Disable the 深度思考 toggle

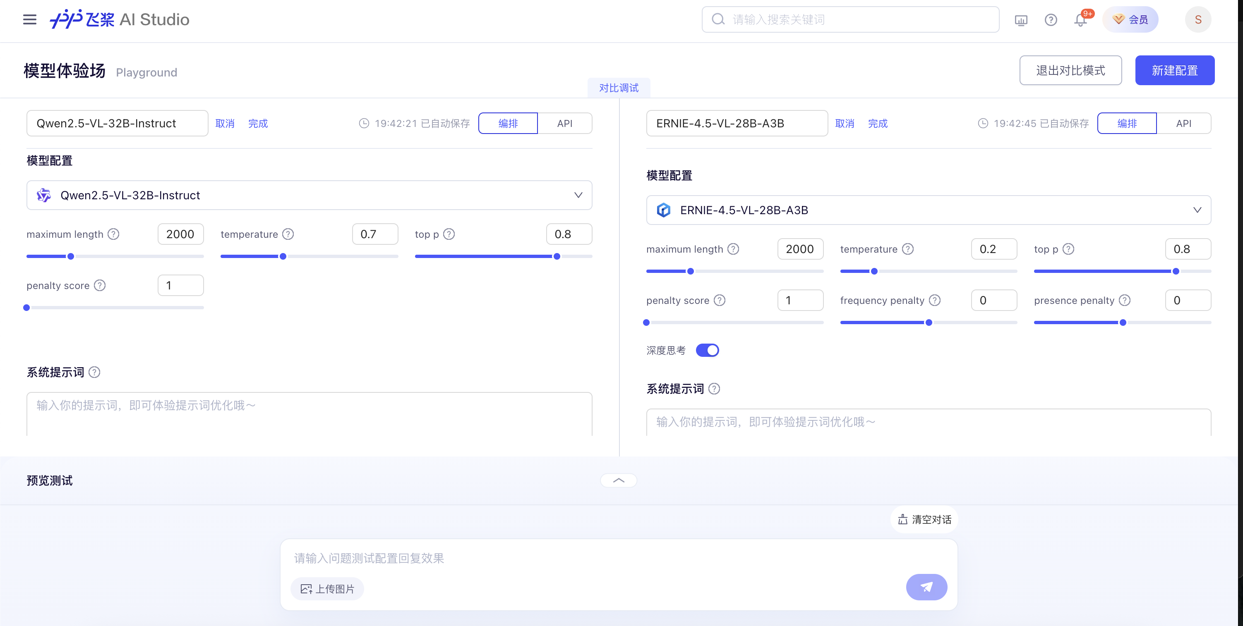pyautogui.click(x=708, y=350)
